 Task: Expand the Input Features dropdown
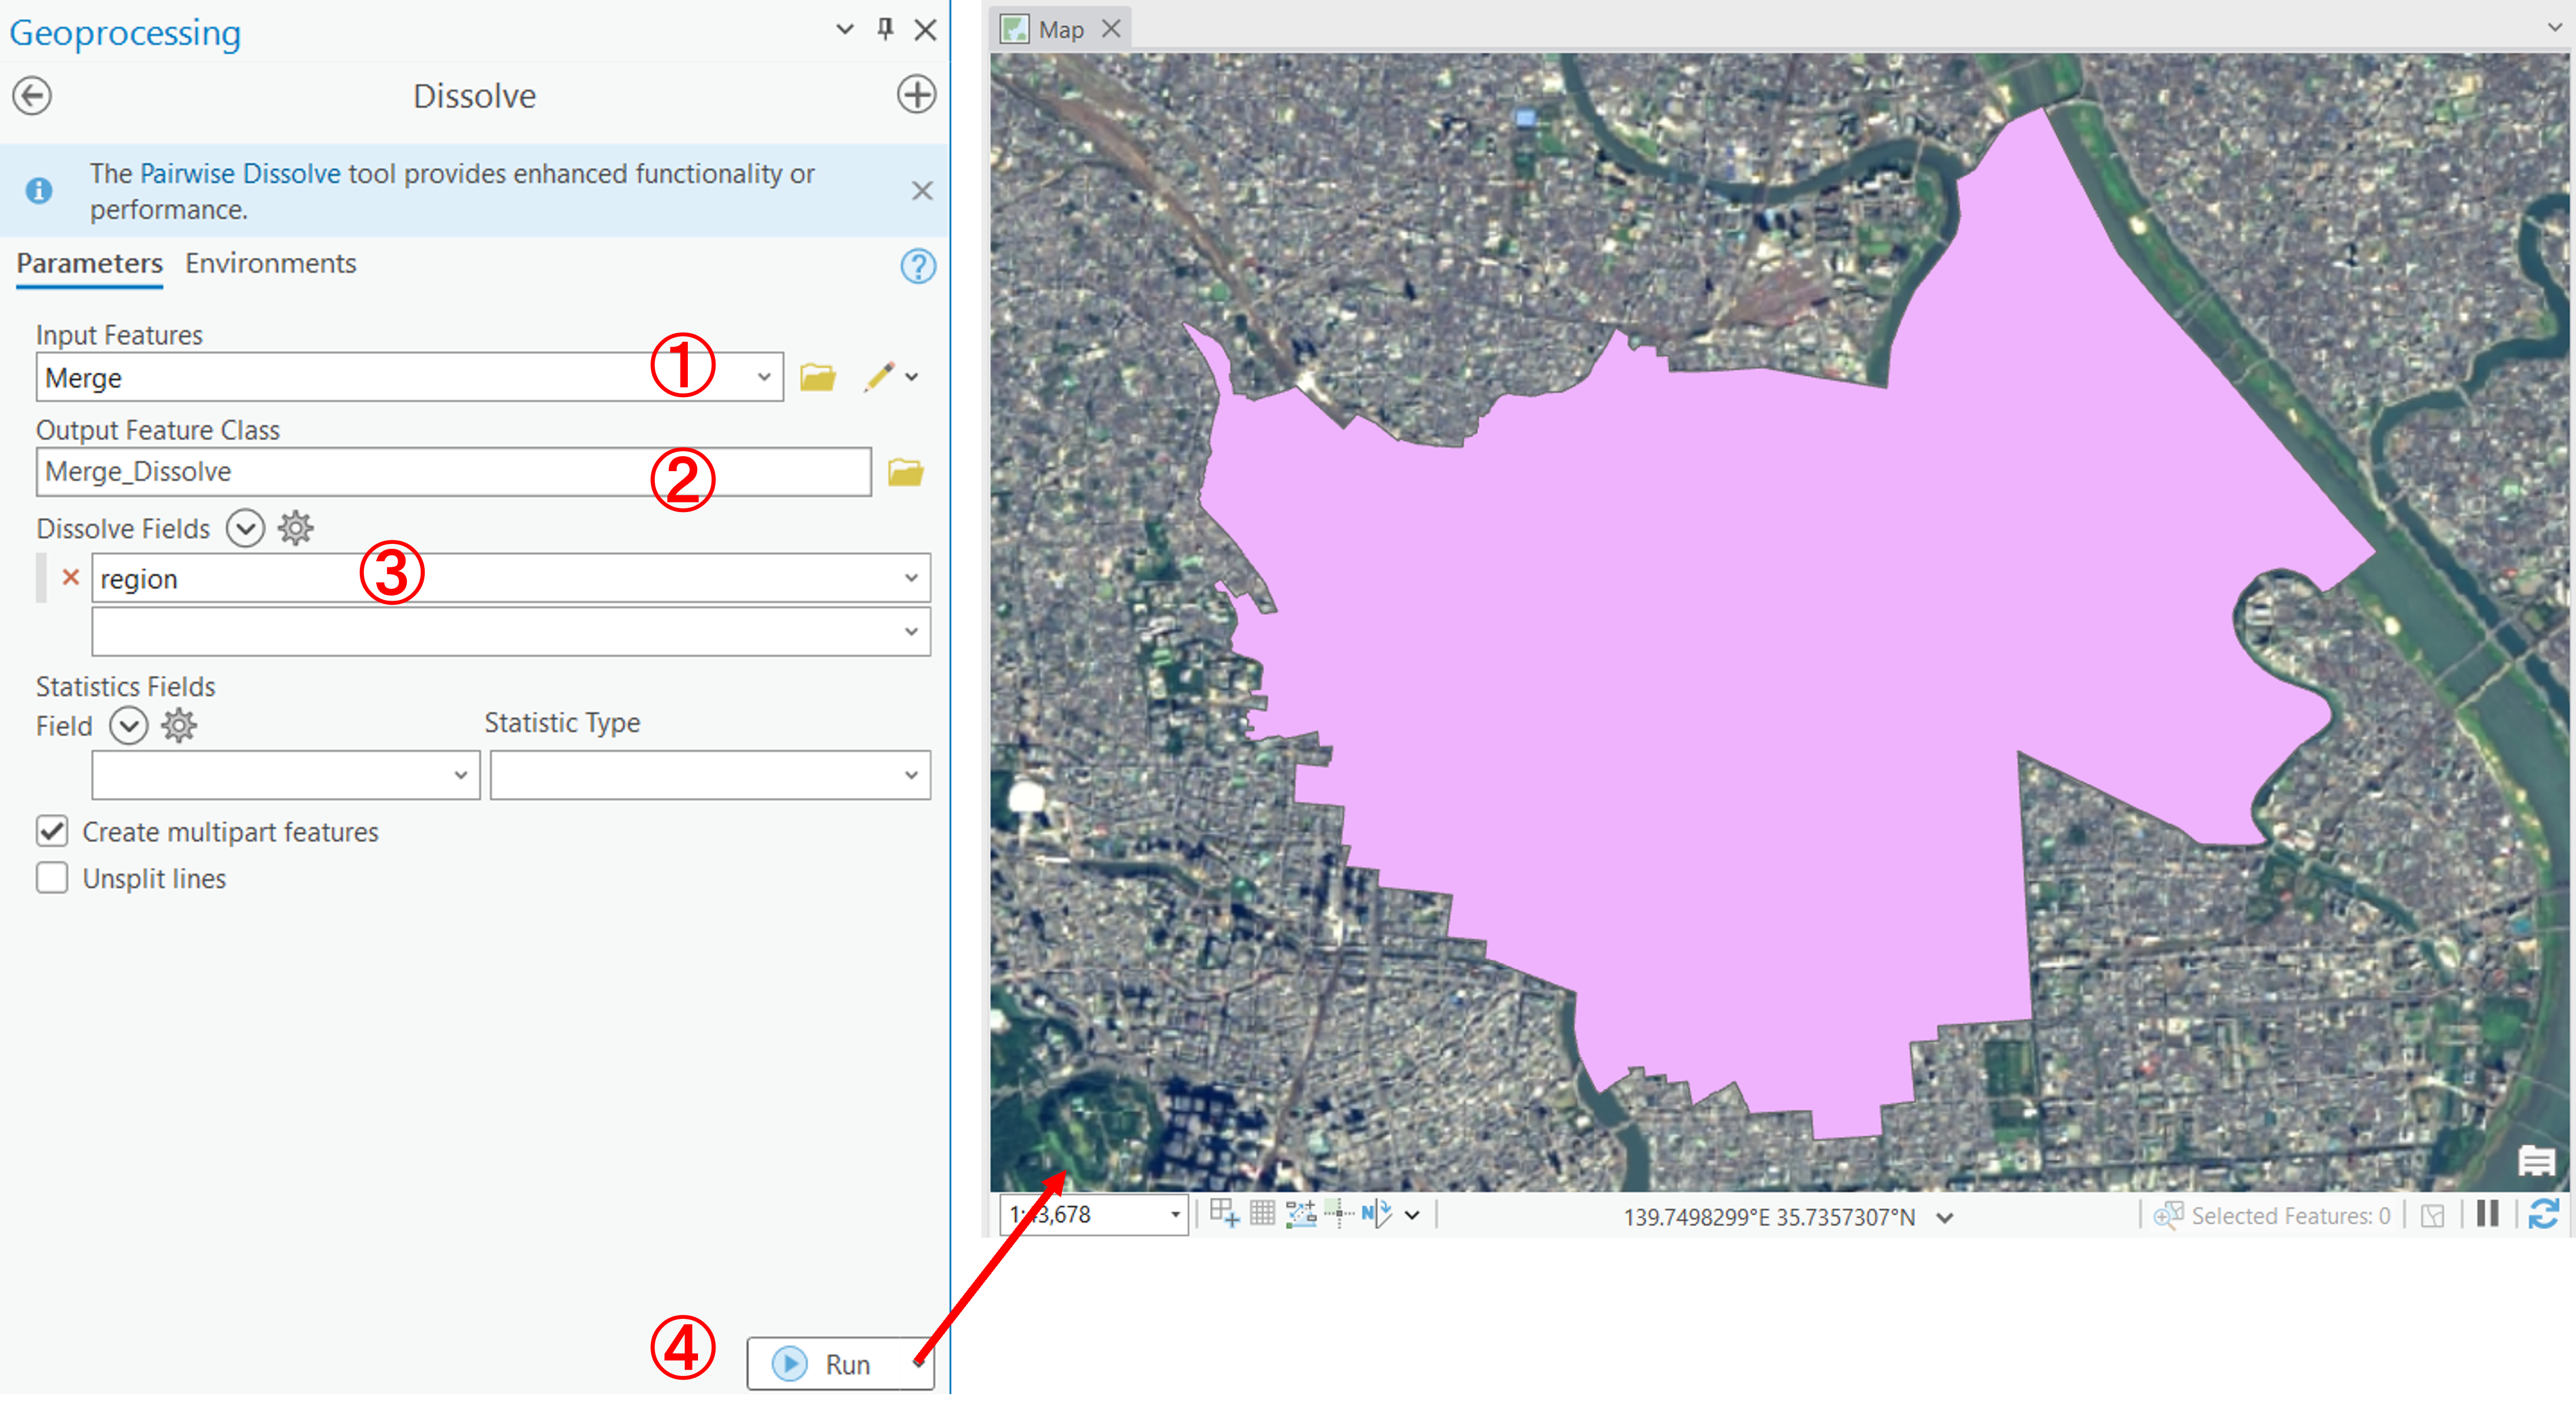(764, 378)
